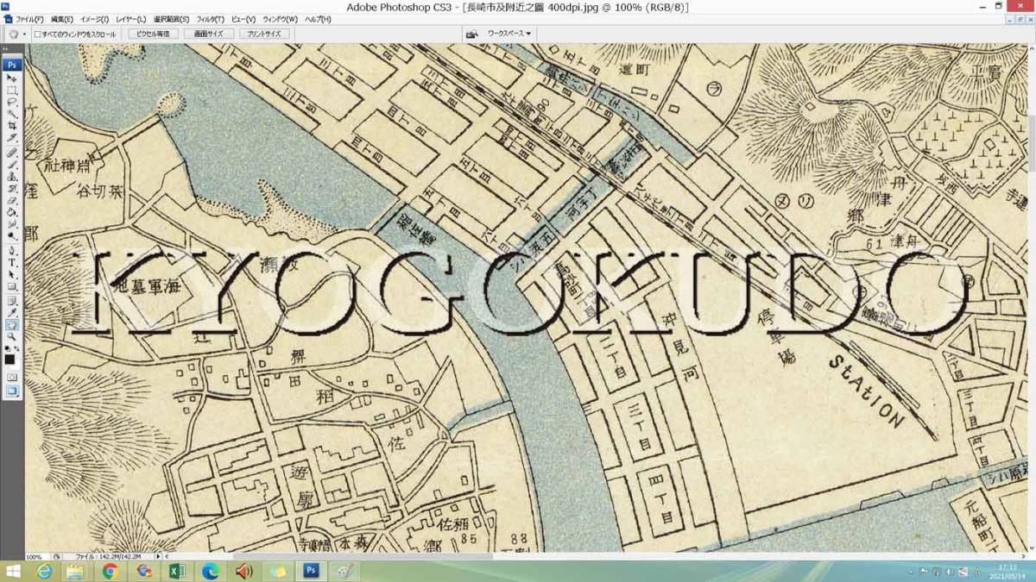
Task: Select the Paint Bucket tool
Action: 13,212
